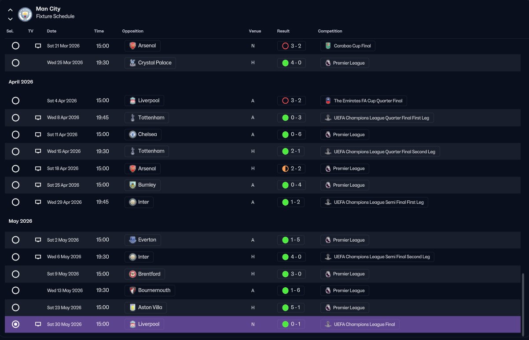
Task: Click the TV icon for Carabao Cup Final
Action: point(38,46)
